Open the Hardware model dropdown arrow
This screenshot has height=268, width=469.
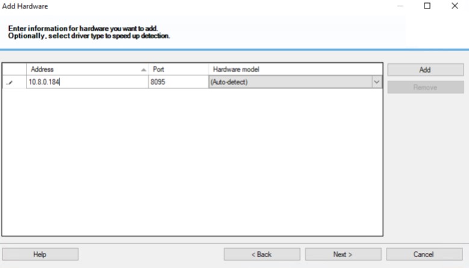pyautogui.click(x=376, y=82)
